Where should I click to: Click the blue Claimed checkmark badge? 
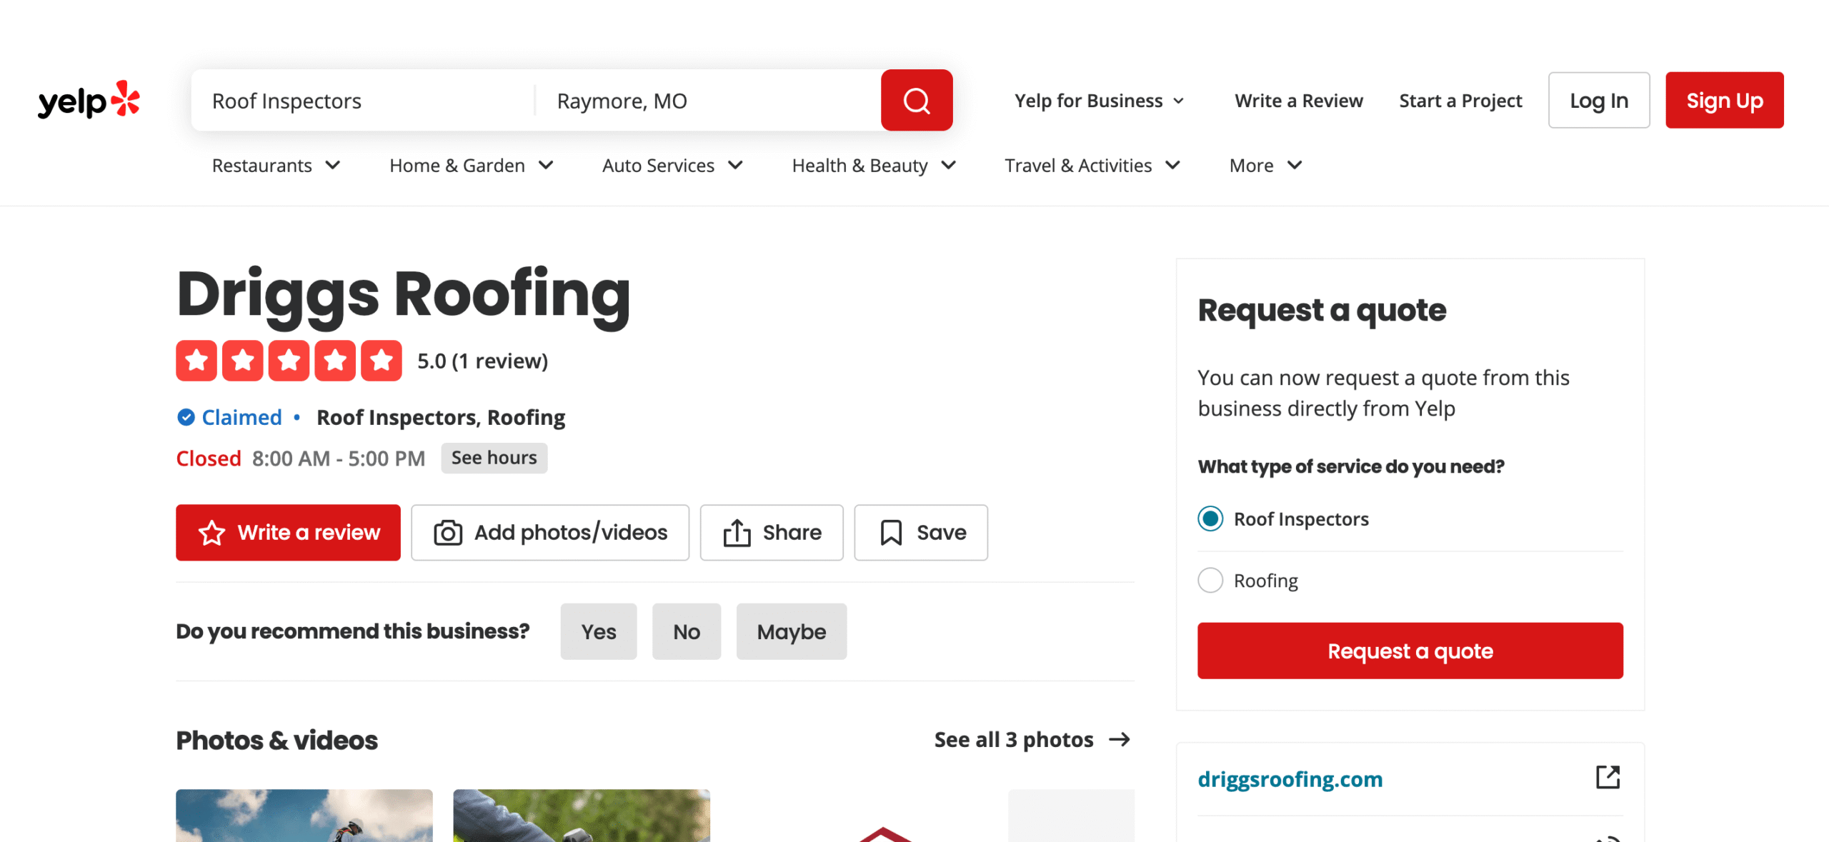coord(186,417)
